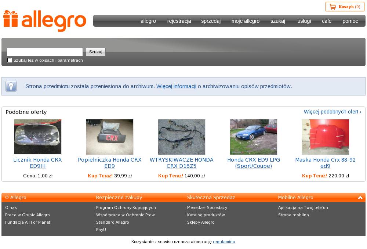
Task: Open 'Menedżer Sprzedaży' footer link
Action: click(x=207, y=207)
